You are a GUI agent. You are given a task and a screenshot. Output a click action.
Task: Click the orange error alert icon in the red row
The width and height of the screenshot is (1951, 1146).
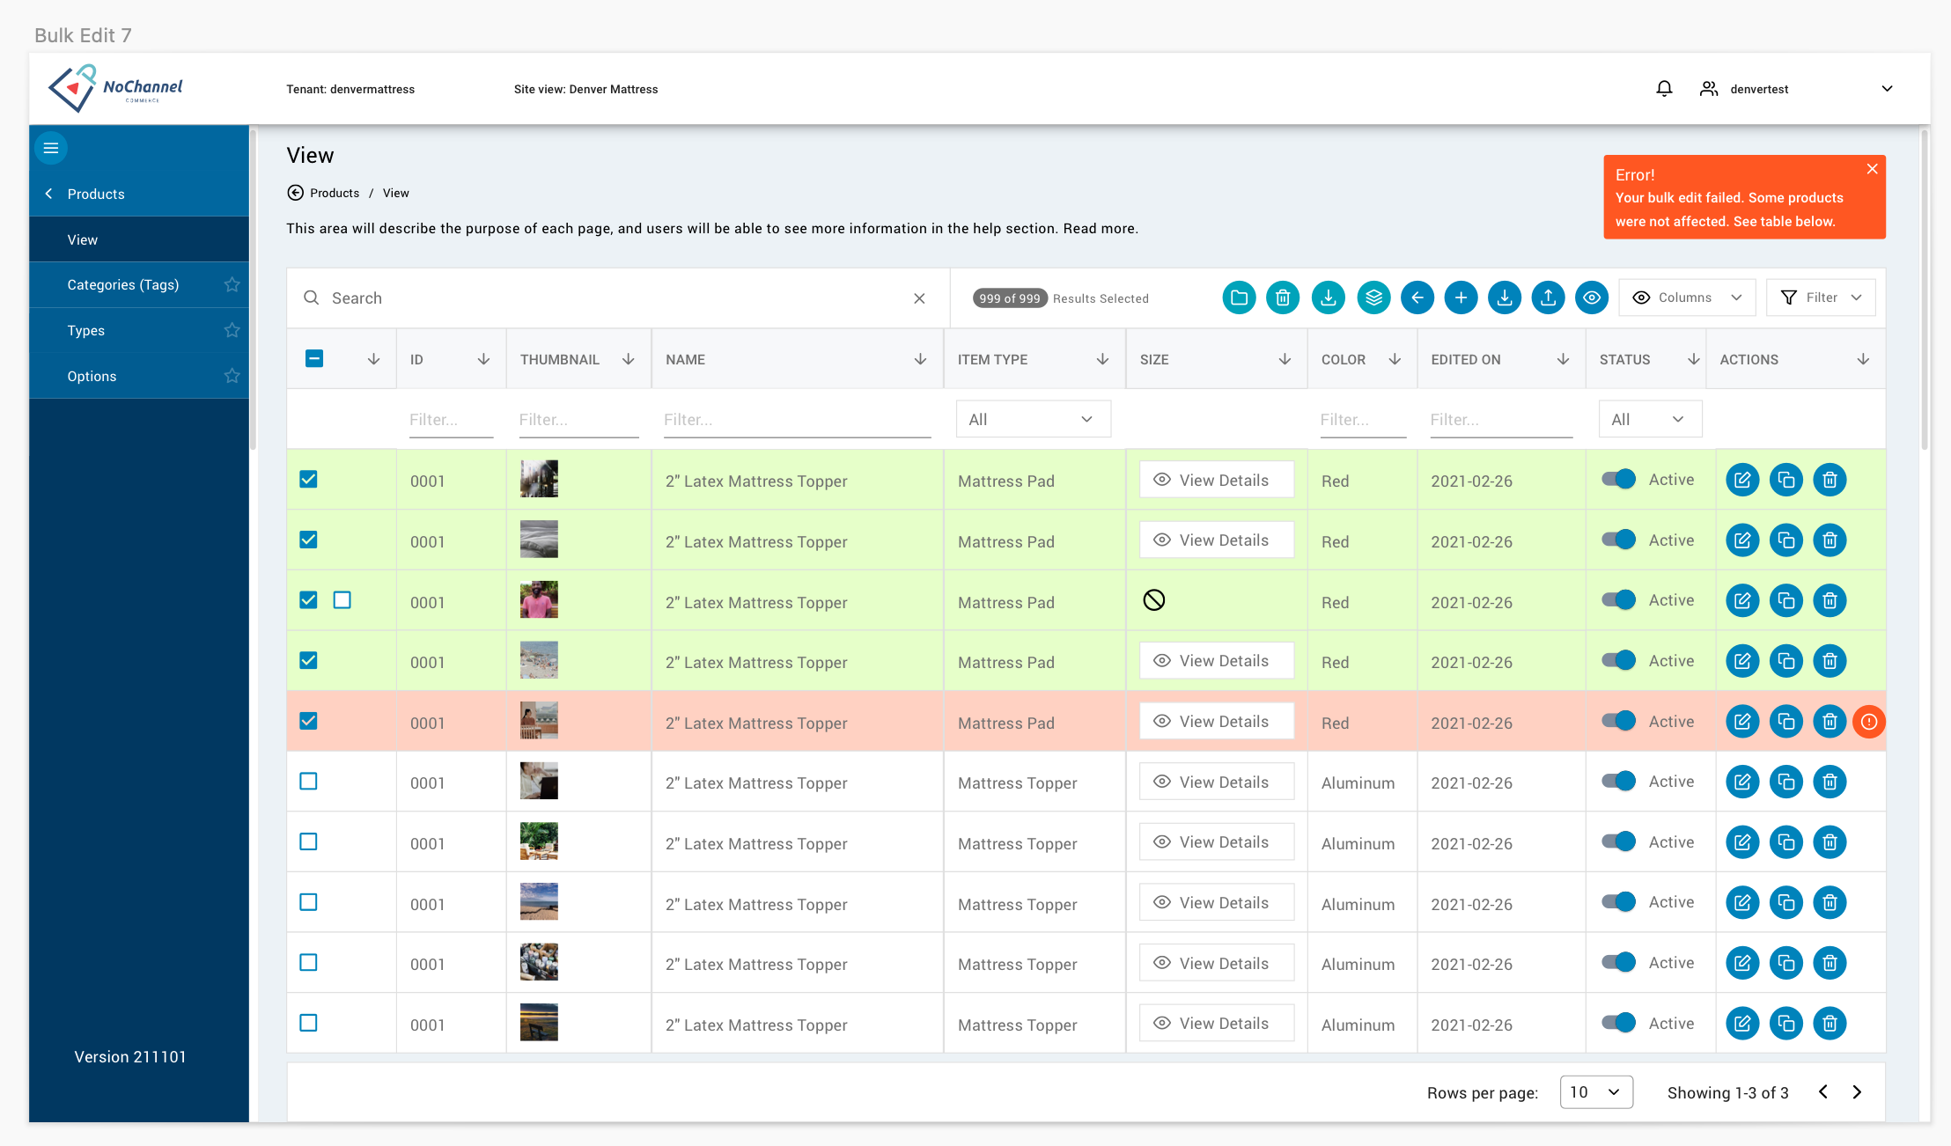(1868, 722)
